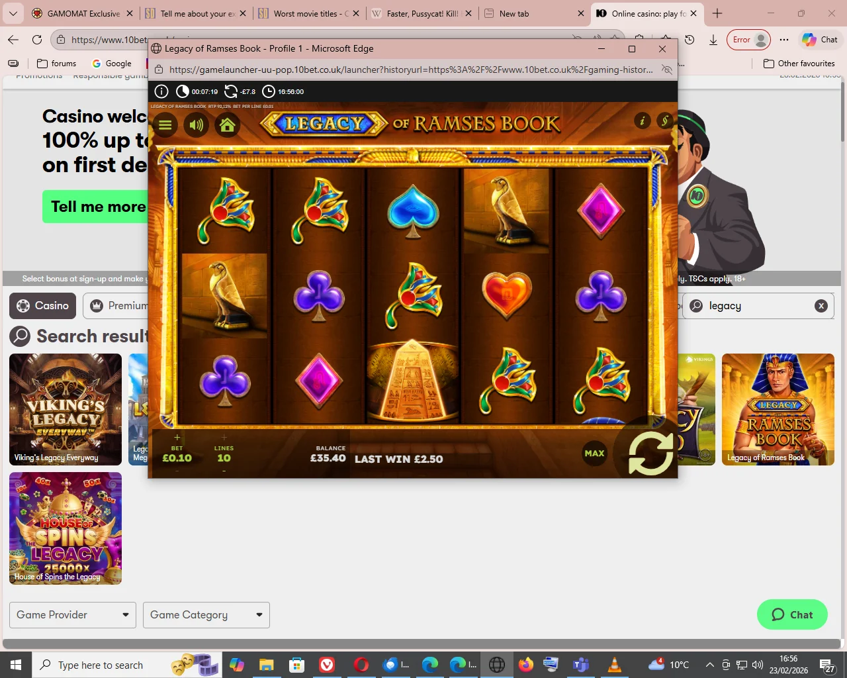Open the slot game hamburger menu
Image resolution: width=847 pixels, height=678 pixels.
tap(165, 124)
